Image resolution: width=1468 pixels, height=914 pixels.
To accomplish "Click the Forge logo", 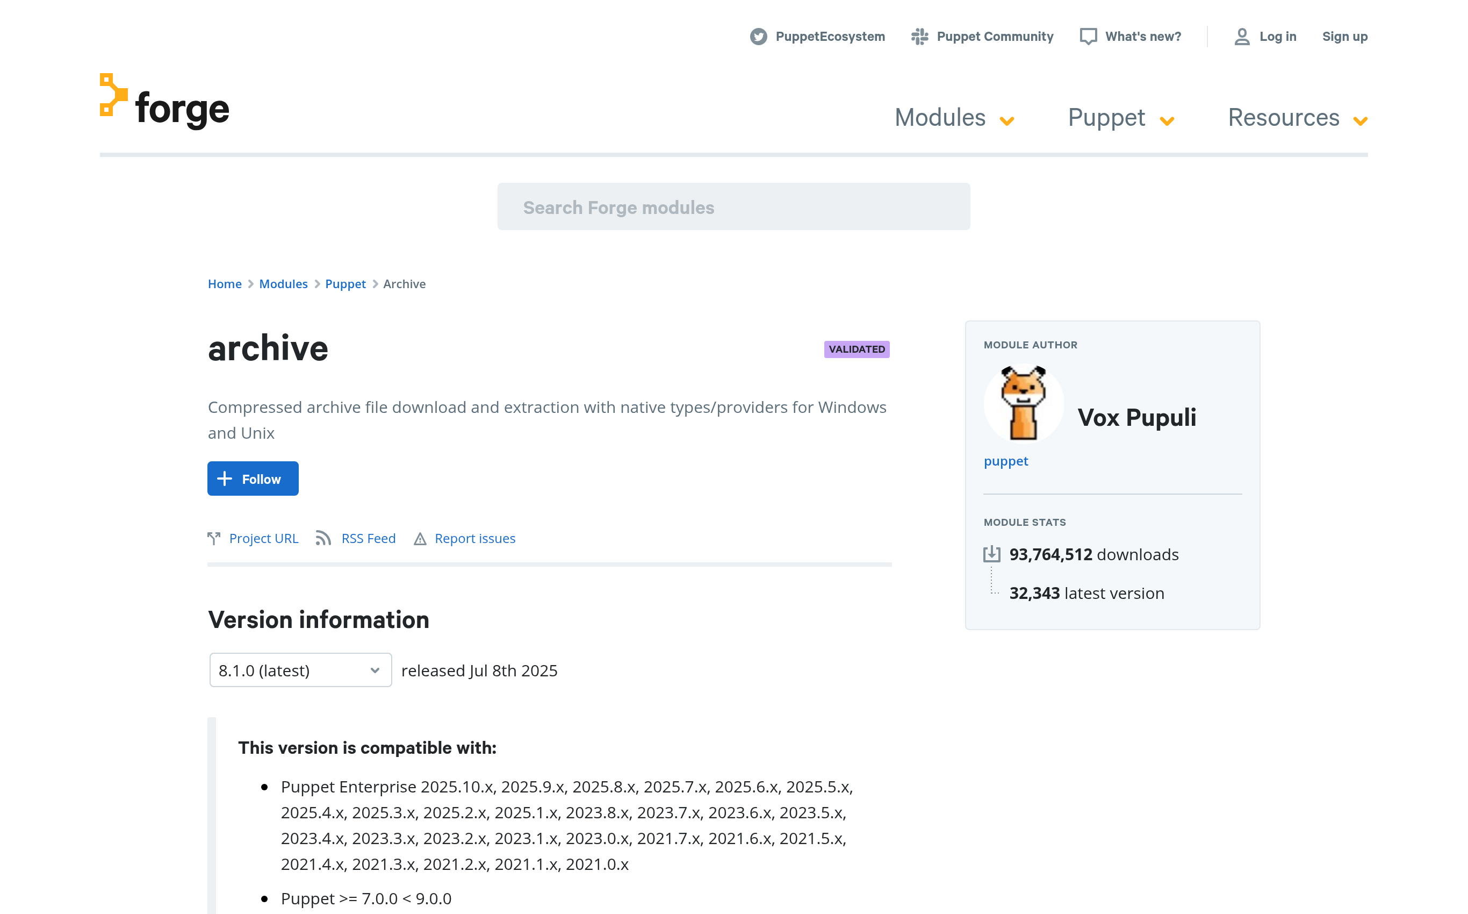I will point(164,101).
